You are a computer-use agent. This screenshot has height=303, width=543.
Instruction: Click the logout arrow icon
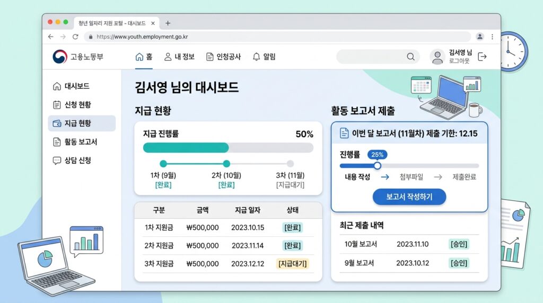[x=482, y=57]
